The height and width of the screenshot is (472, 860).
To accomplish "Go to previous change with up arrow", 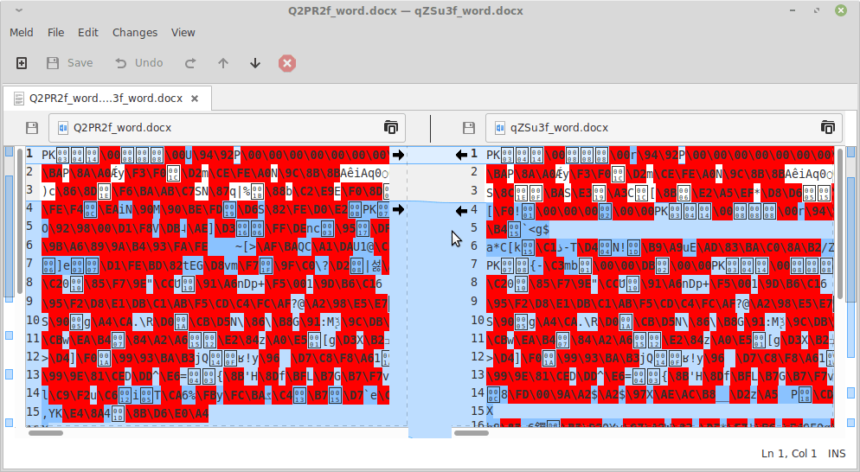I will [x=222, y=63].
